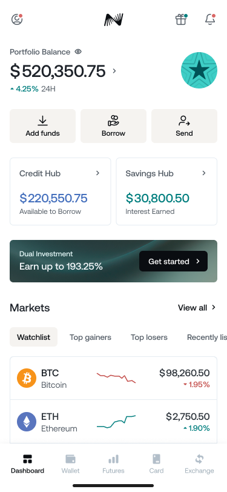Expand the portfolio balance chevron
227x492 pixels.
pos(114,71)
